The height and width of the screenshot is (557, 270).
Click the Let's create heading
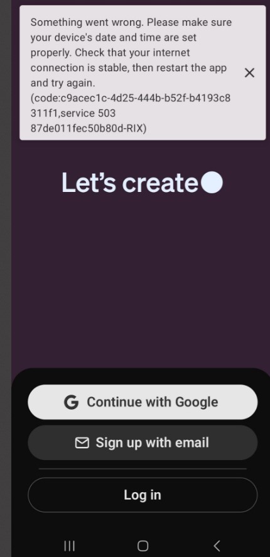[x=130, y=183]
